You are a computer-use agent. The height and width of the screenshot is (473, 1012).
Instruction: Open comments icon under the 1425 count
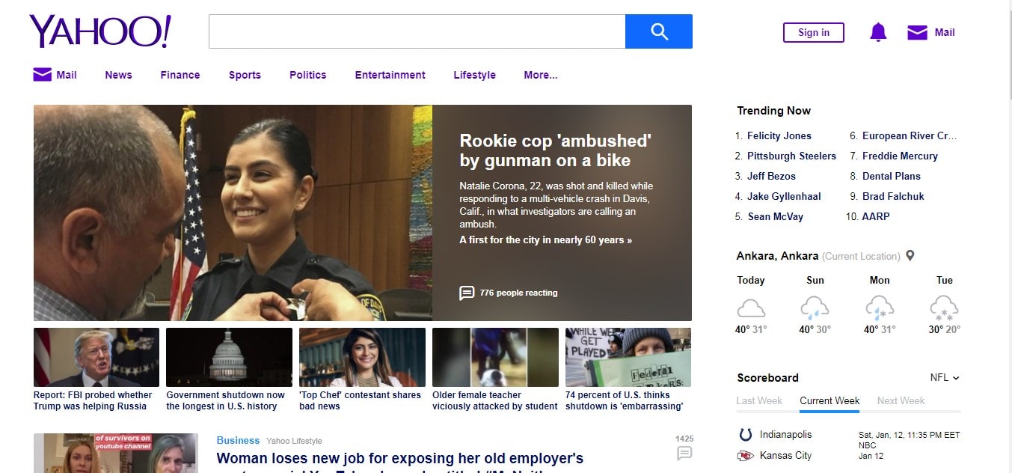pyautogui.click(x=684, y=453)
